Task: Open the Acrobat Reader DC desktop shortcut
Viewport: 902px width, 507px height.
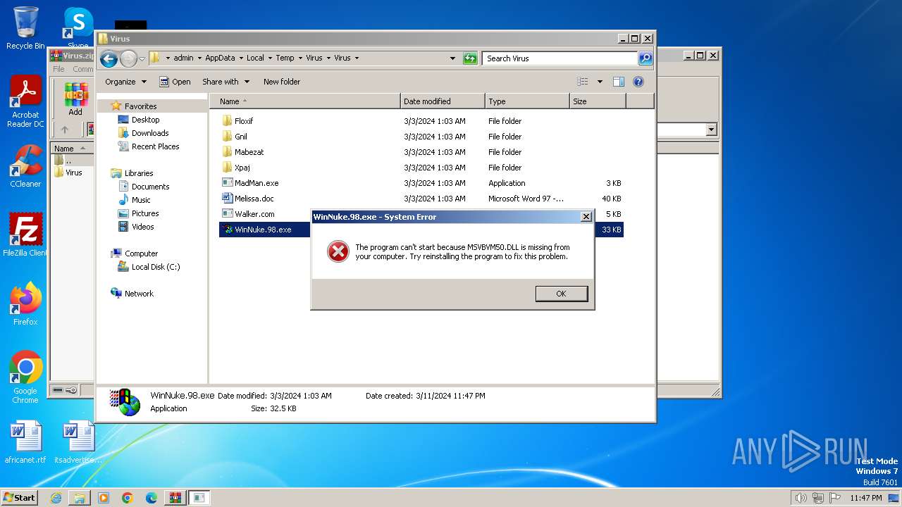Action: pyautogui.click(x=25, y=103)
